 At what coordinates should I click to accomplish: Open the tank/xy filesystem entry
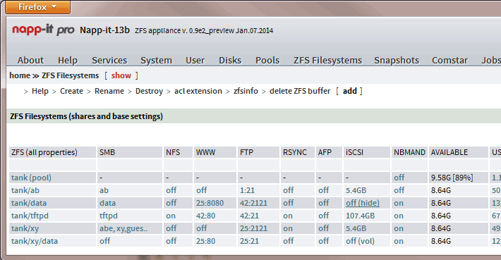click(25, 228)
